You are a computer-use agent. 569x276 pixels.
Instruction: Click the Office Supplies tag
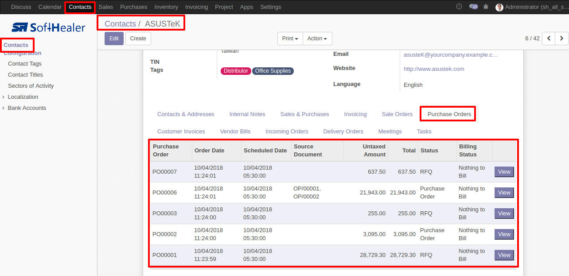273,71
